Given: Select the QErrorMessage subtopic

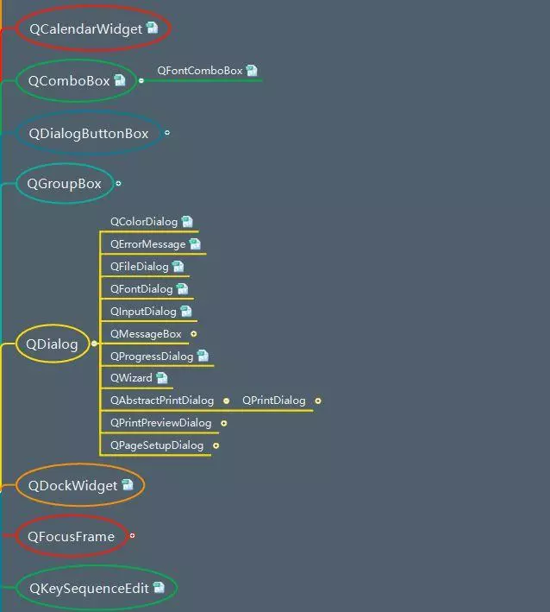Looking at the screenshot, I should (x=147, y=244).
